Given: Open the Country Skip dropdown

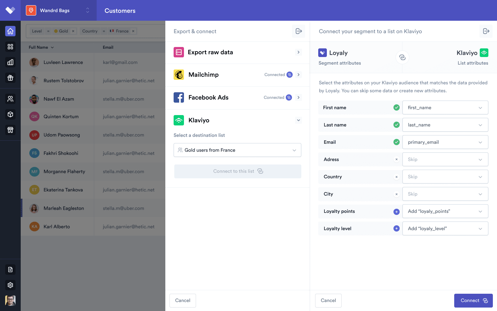Looking at the screenshot, I should [x=445, y=177].
